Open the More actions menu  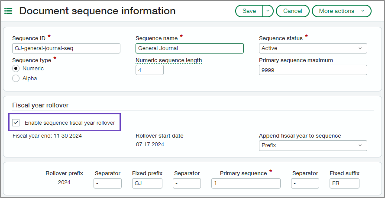(x=341, y=11)
